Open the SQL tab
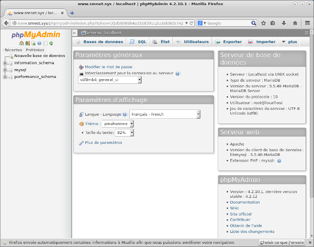 [138, 42]
